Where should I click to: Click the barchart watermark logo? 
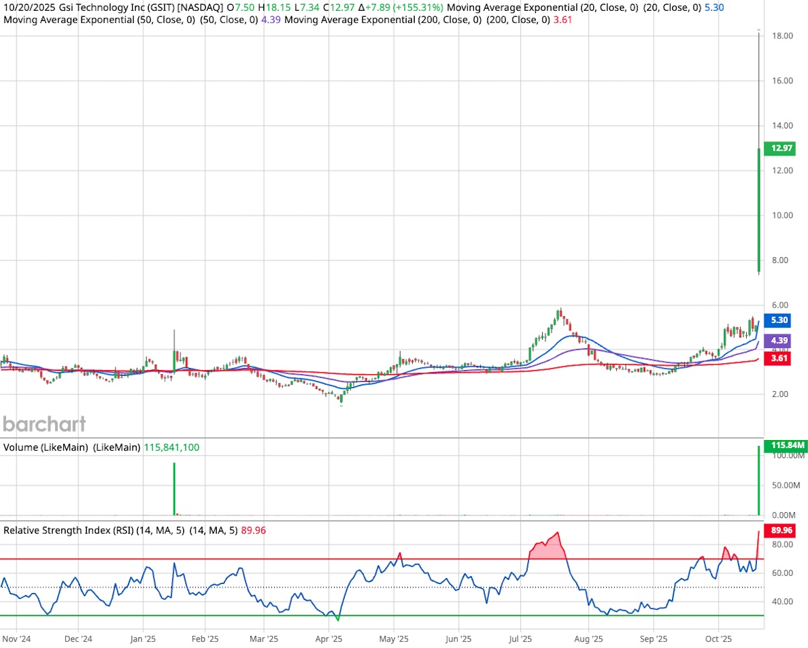[44, 424]
